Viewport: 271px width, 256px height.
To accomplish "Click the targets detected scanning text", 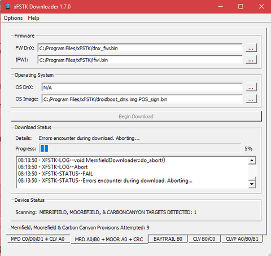I will (117, 212).
